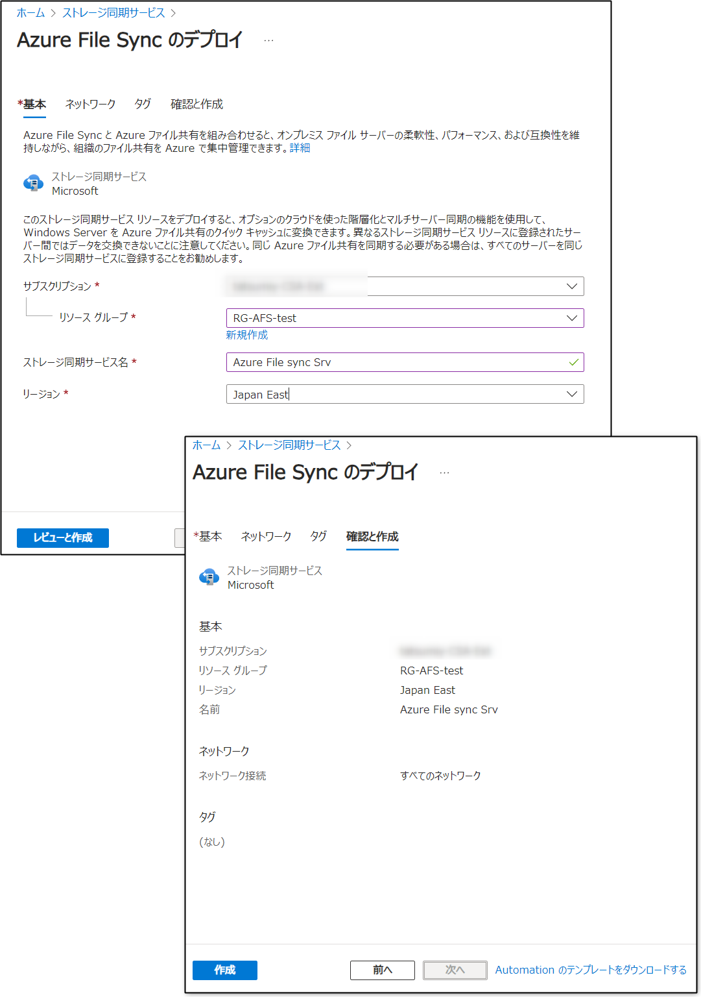Screen dimensions: 701x997
Task: Click ホーム breadcrumb in the review window
Action: click(x=206, y=445)
